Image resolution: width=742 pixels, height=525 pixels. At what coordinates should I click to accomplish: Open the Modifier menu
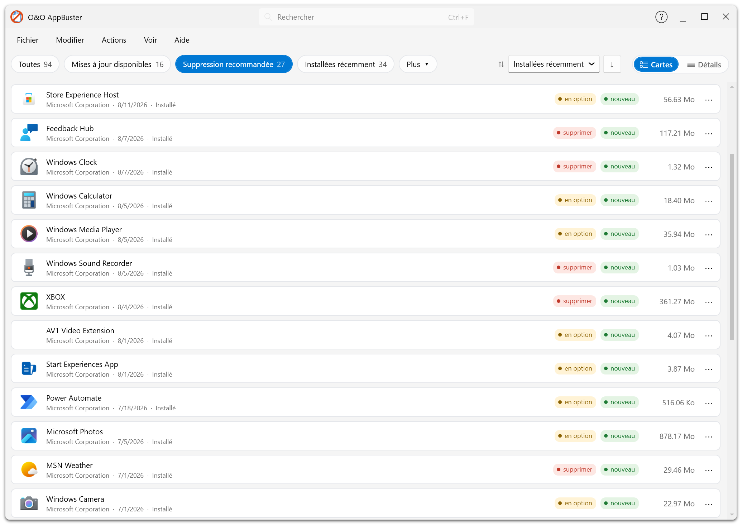click(x=70, y=40)
